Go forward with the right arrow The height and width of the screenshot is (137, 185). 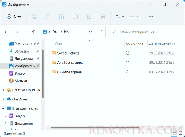click(x=17, y=32)
